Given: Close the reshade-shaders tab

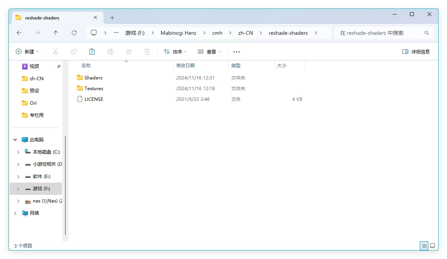Looking at the screenshot, I should 96,18.
